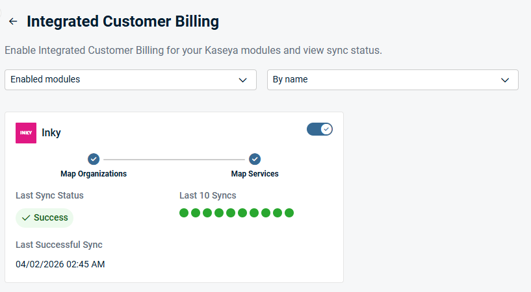The image size is (531, 292).
Task: Click the checkmark in the Success badge
Action: [26, 218]
